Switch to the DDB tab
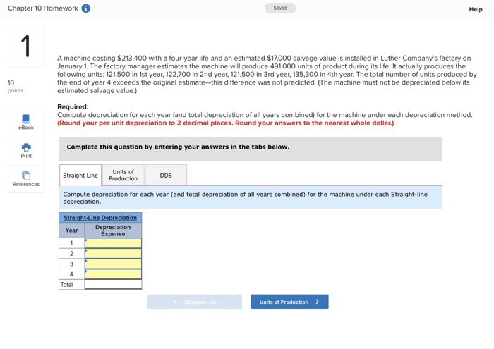This screenshot has width=494, height=349. click(x=166, y=176)
